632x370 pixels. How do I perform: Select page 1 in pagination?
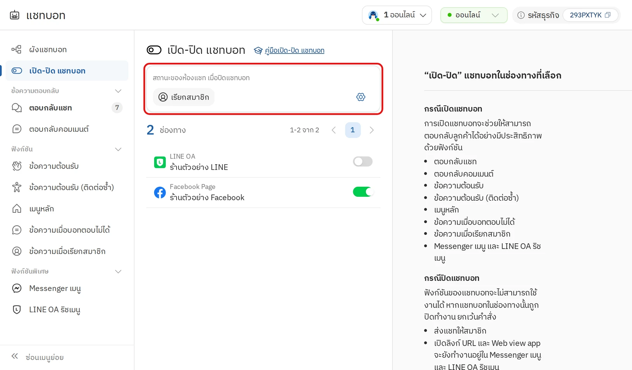tap(353, 130)
